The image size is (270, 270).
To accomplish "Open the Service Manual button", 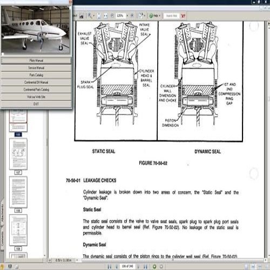I will [36, 67].
